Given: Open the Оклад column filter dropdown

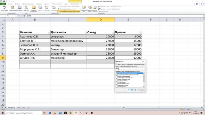Looking at the screenshot, I should coord(113,33).
